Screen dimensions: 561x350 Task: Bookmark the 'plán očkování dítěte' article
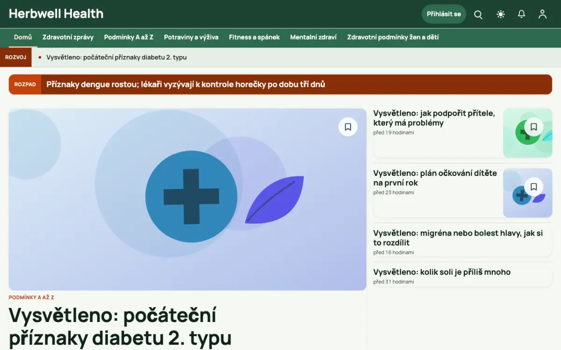[x=534, y=187]
